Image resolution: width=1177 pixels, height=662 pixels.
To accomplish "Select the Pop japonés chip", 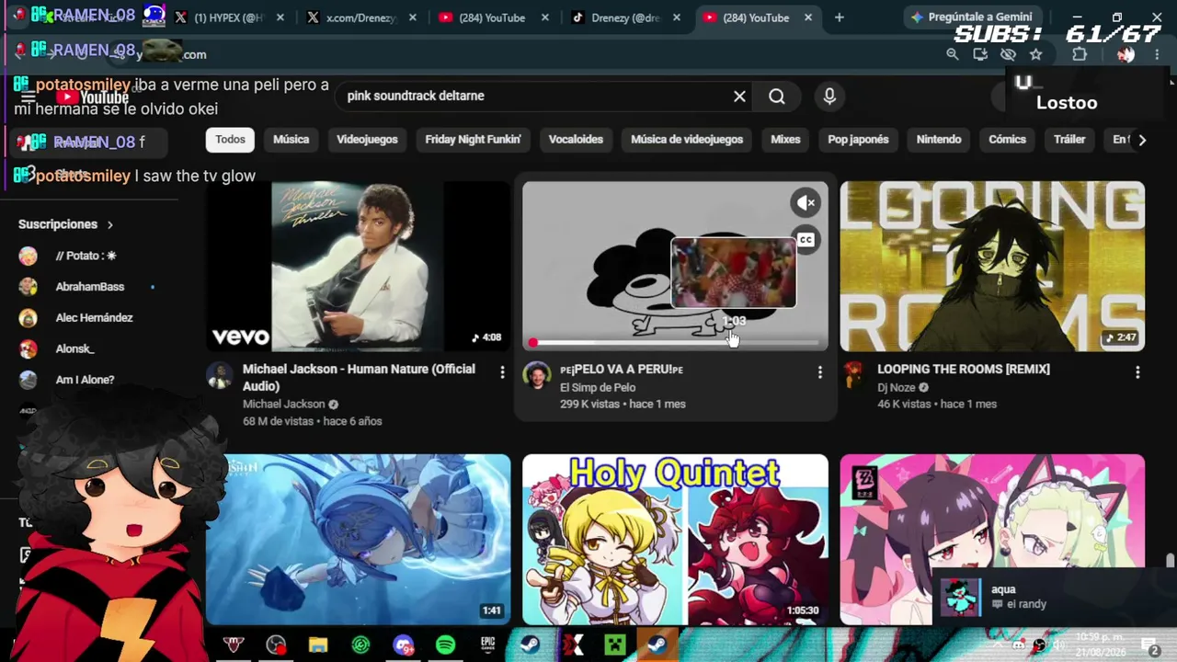I will (x=858, y=140).
